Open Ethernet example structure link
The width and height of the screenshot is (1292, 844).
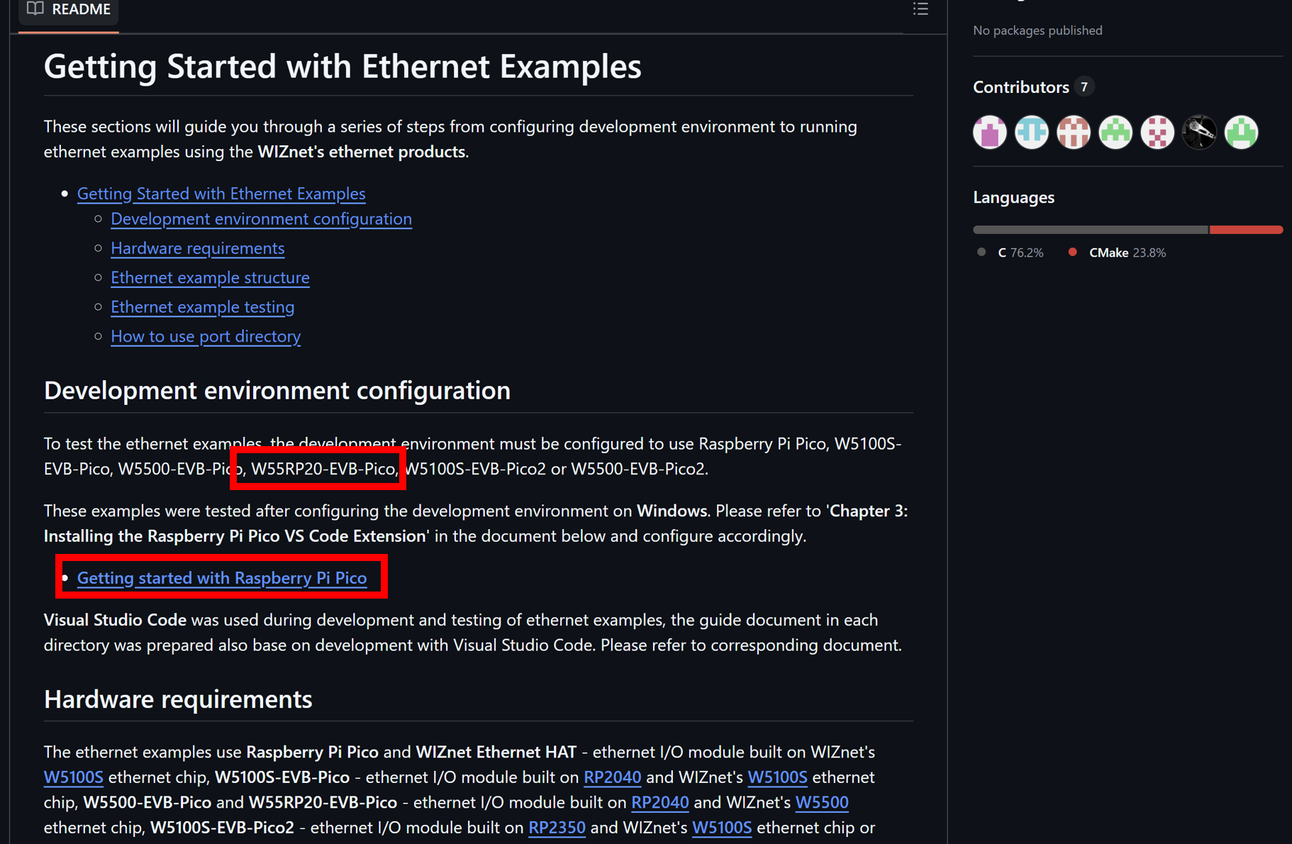[x=210, y=277]
